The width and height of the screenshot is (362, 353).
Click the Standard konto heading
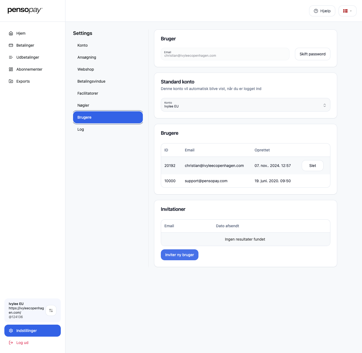point(177,82)
